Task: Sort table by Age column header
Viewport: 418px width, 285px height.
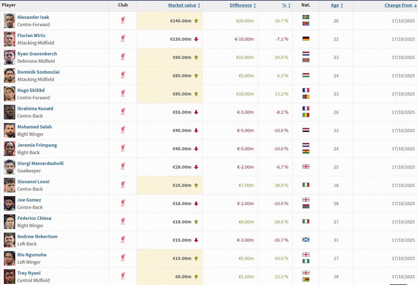Action: [x=335, y=5]
